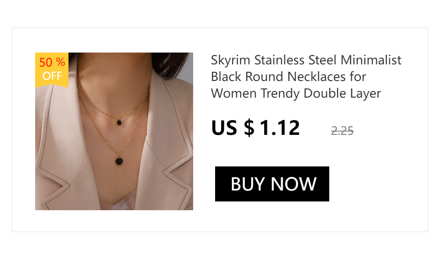Click the crossed-out 2.25 original price
This screenshot has height=254, width=439.
tap(342, 131)
